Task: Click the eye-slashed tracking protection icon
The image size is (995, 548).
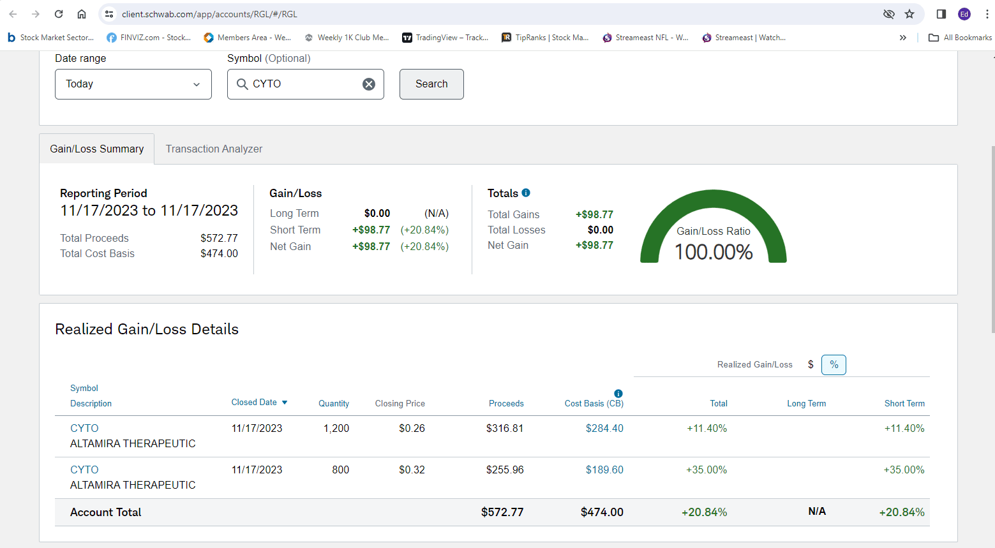Action: point(888,14)
